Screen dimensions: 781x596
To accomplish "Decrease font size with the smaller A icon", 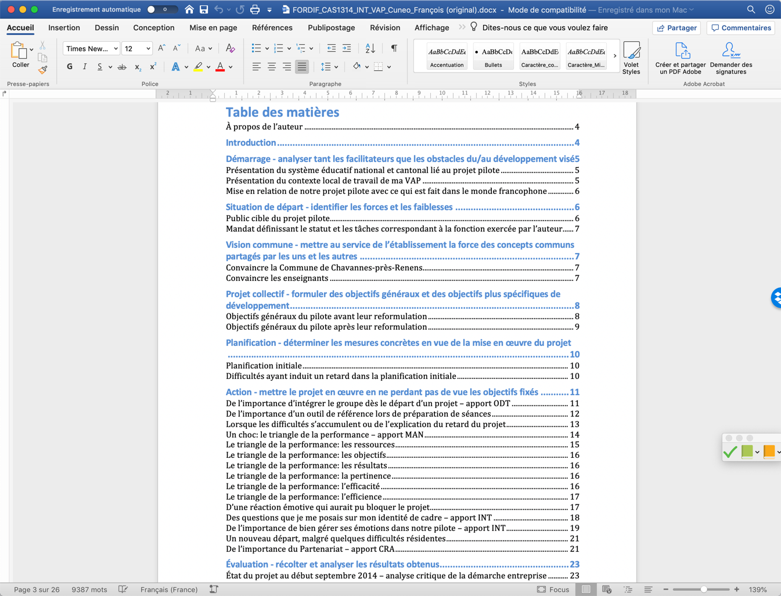I will click(x=177, y=49).
